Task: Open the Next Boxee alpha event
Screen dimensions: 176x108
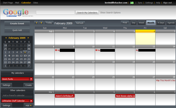Action: tap(125, 96)
